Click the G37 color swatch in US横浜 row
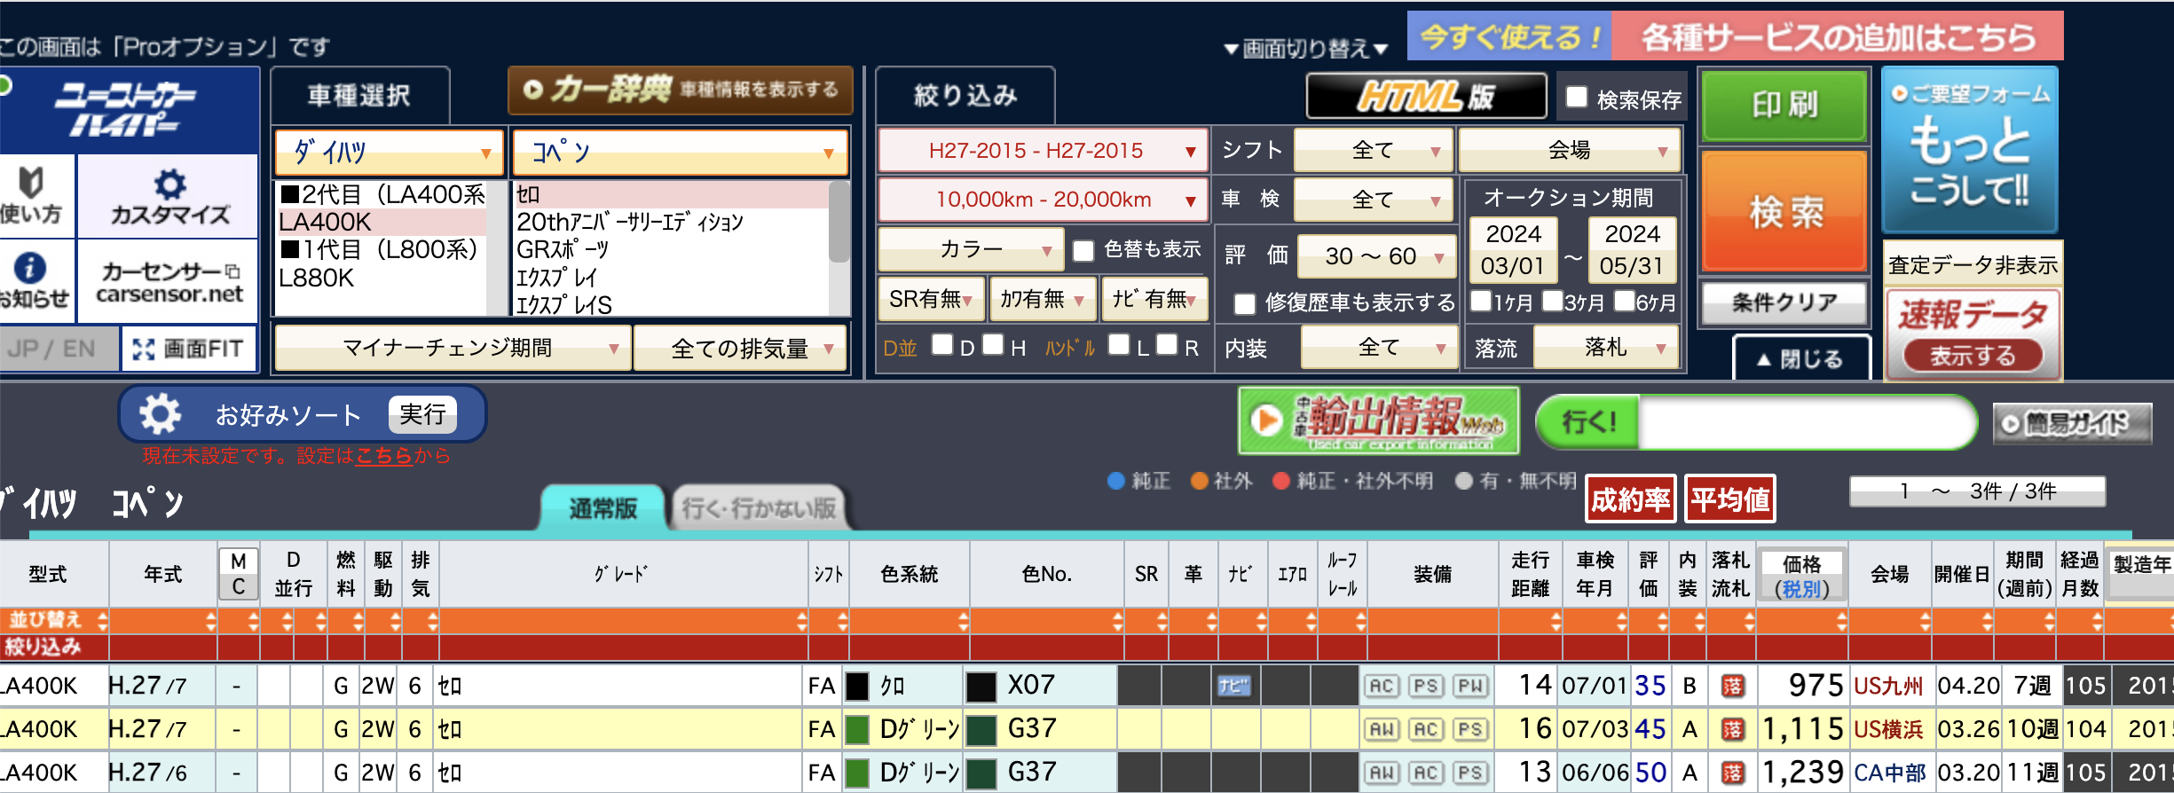 981,729
